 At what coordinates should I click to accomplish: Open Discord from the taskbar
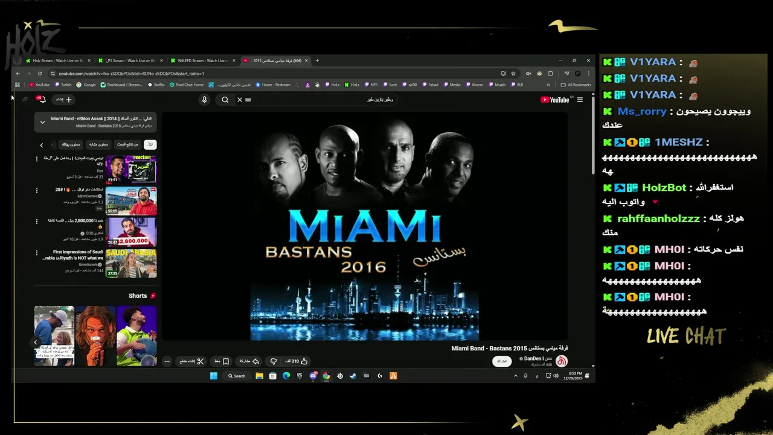pyautogui.click(x=313, y=376)
